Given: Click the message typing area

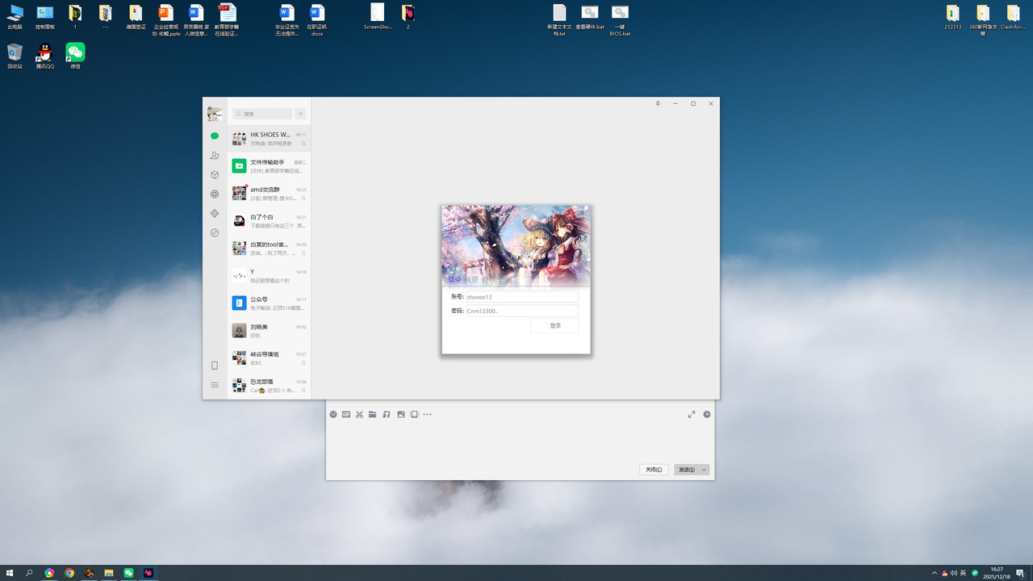Looking at the screenshot, I should pos(520,441).
